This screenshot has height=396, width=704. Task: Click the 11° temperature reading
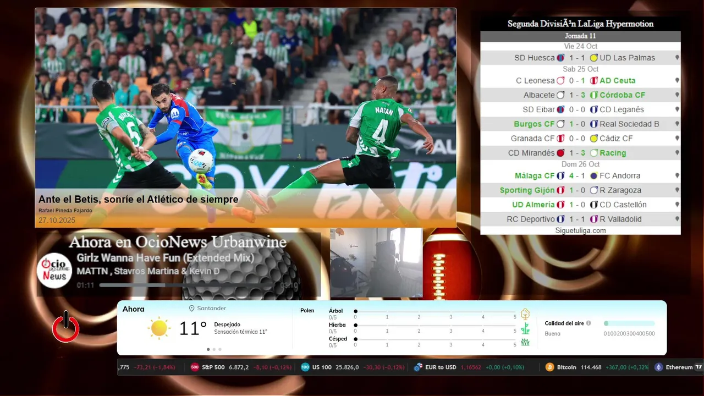point(193,328)
